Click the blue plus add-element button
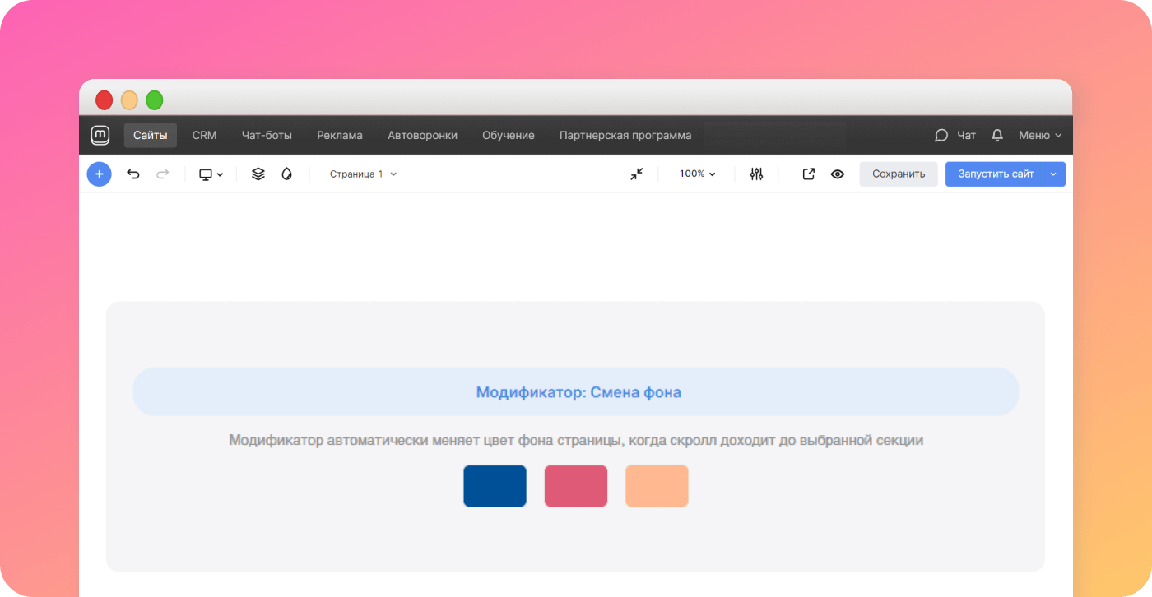This screenshot has width=1152, height=597. coord(99,174)
